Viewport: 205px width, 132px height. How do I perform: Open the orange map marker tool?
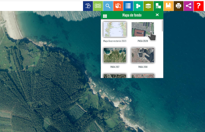tap(118, 6)
